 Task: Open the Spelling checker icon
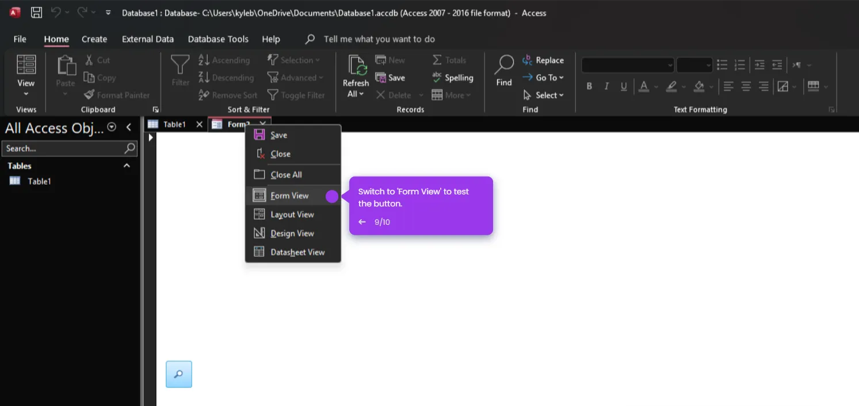coord(437,78)
